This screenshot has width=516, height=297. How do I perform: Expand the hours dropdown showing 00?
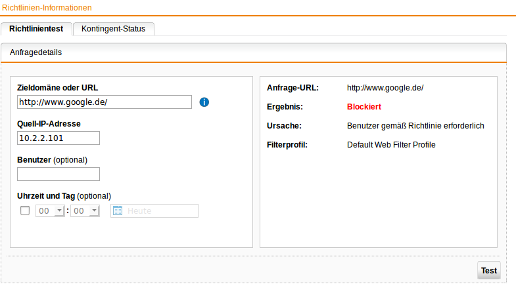[50, 210]
